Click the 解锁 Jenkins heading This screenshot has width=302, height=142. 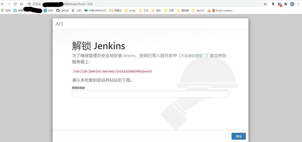(99, 46)
